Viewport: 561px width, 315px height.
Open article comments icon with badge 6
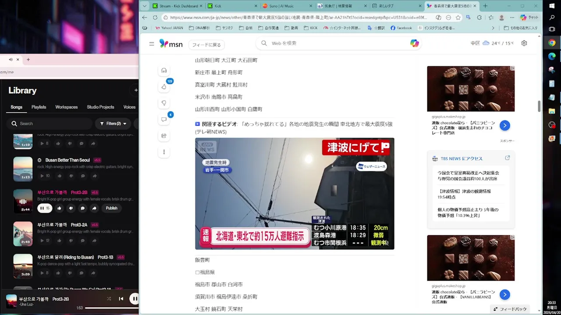pos(164,119)
